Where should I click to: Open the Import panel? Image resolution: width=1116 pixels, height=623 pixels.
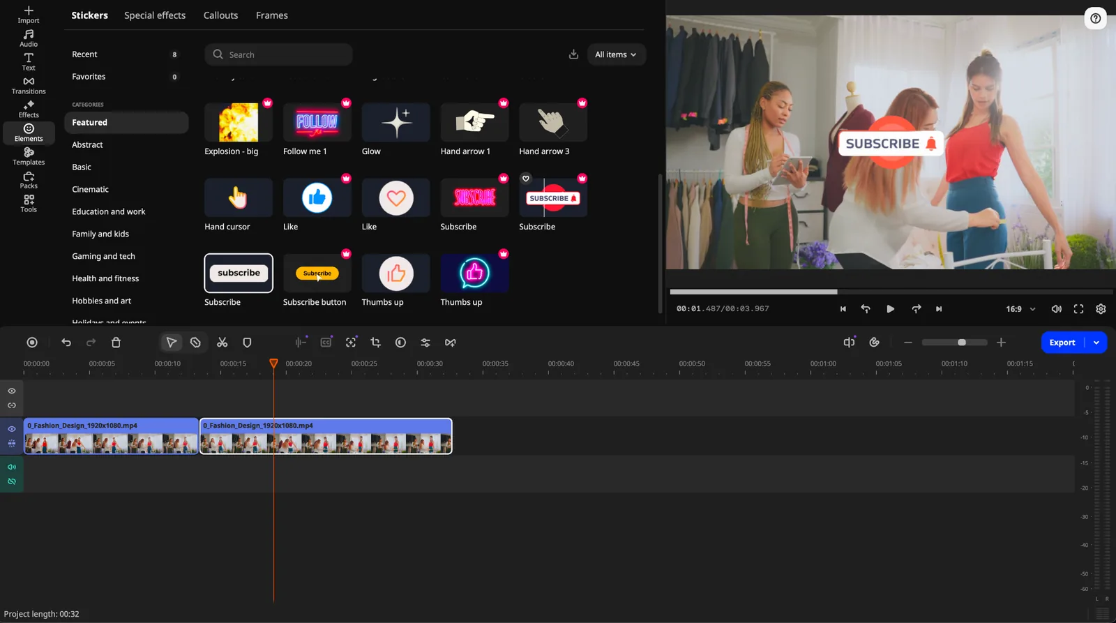click(x=29, y=15)
